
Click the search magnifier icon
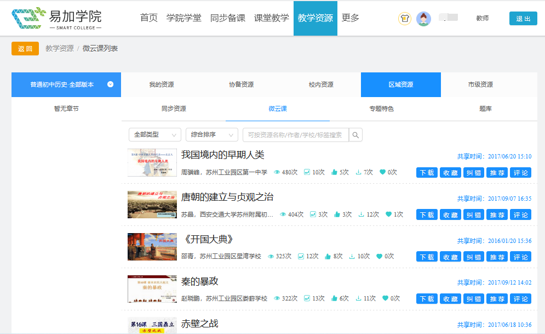355,135
